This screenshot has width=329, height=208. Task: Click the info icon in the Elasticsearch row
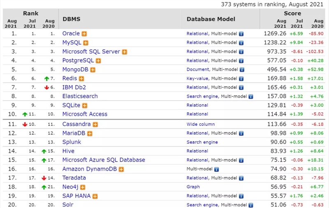tap(251, 97)
